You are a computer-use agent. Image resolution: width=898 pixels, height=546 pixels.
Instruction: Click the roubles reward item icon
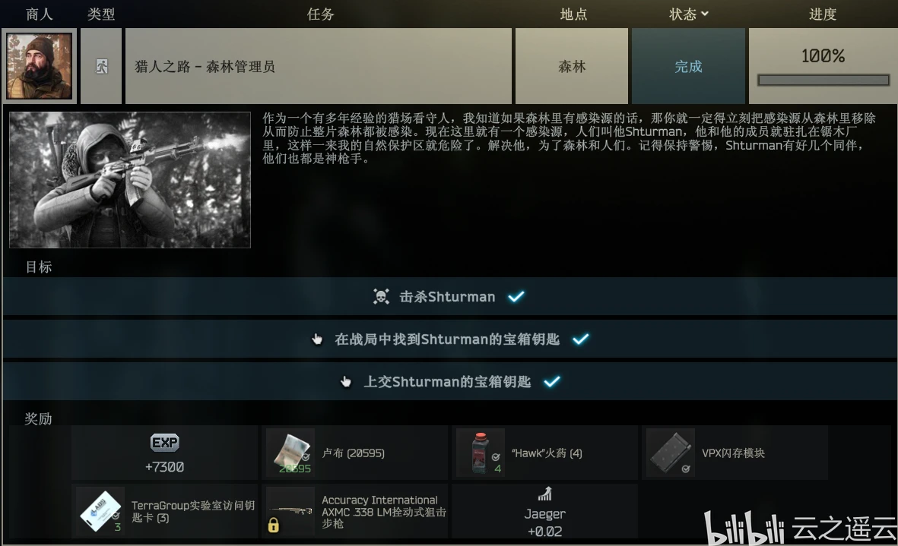pyautogui.click(x=290, y=453)
